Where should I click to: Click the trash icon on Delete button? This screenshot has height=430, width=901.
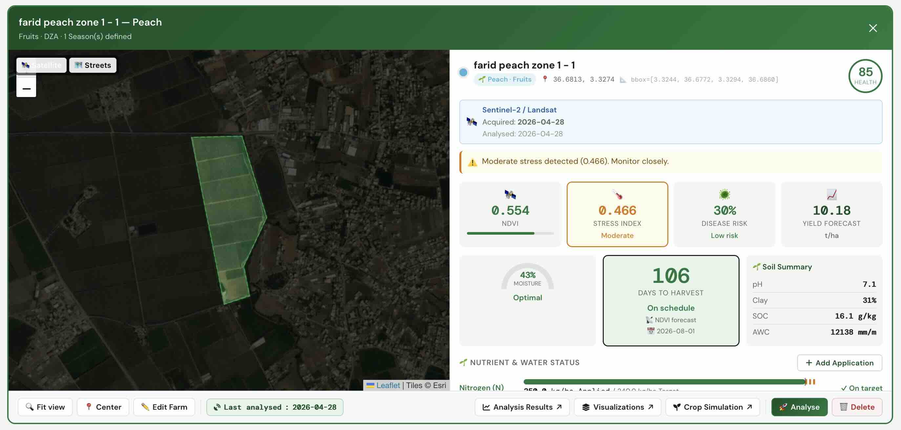[x=843, y=407]
